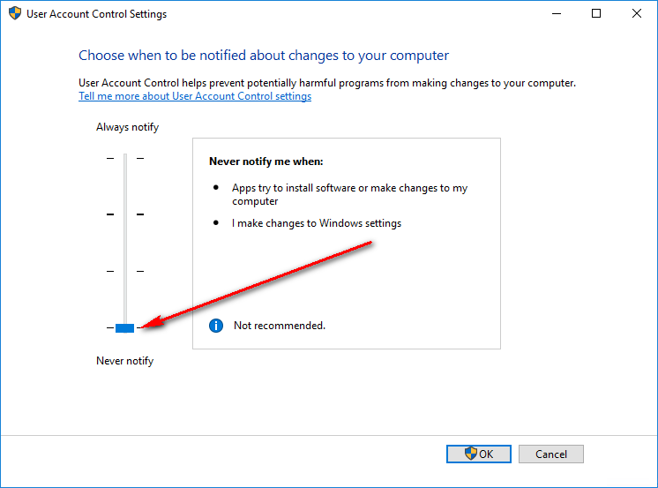Confirm settings with the OK button
658x488 pixels.
point(479,454)
